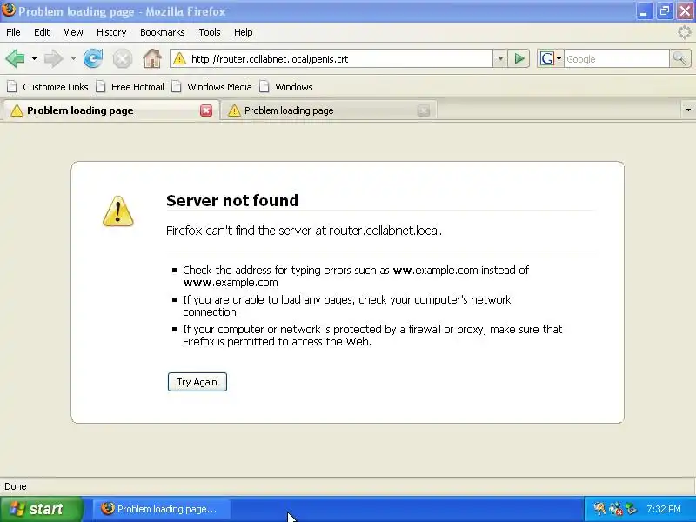Open the Forward history dropdown arrow

(73, 58)
